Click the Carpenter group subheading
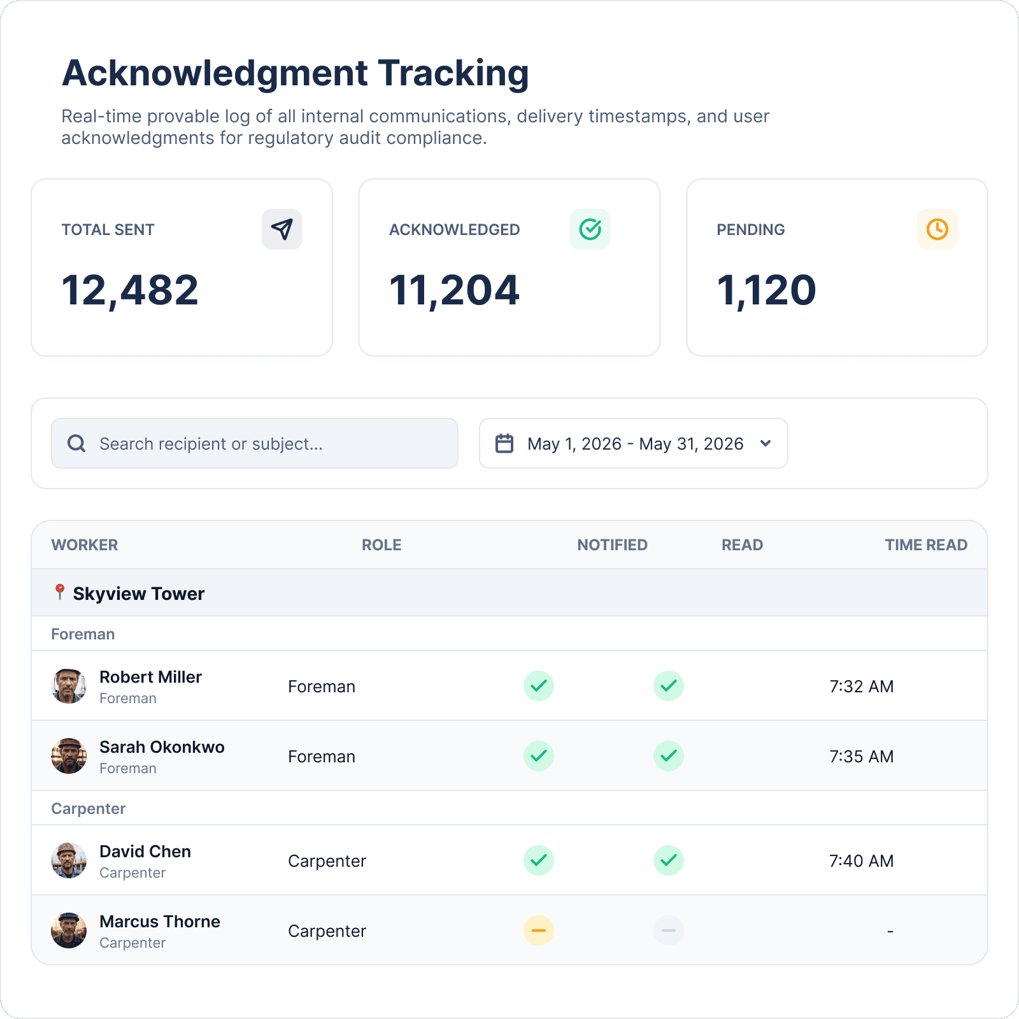This screenshot has width=1019, height=1019. pos(88,809)
